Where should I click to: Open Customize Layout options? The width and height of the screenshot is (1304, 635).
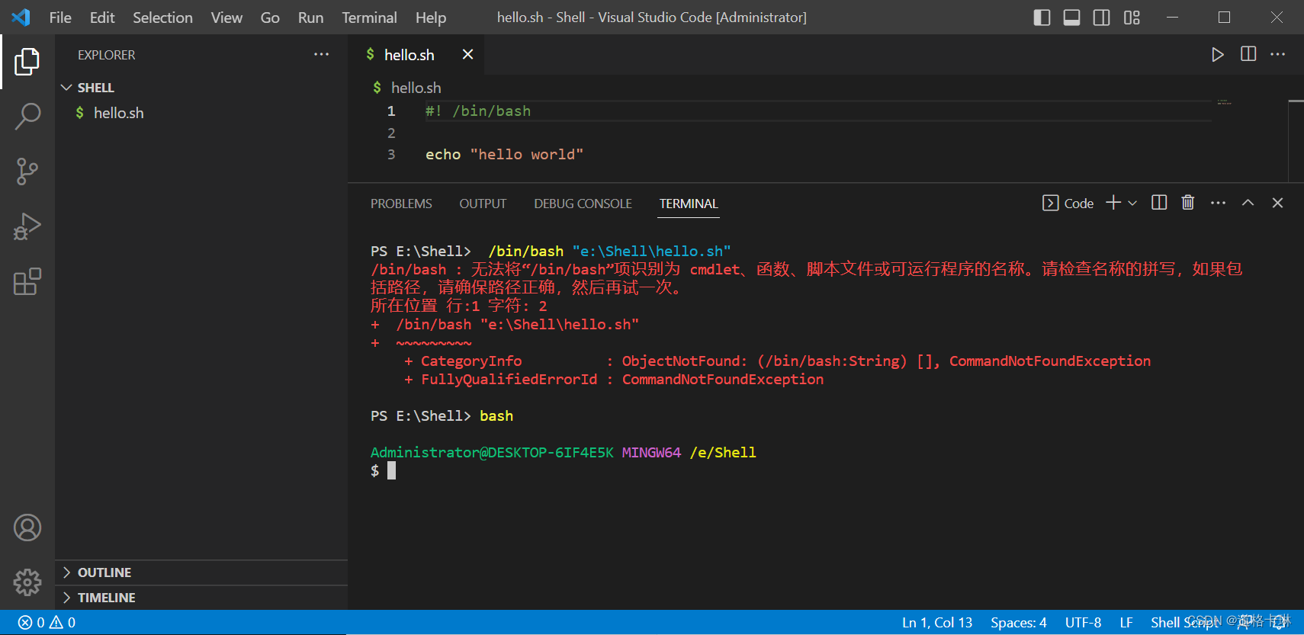tap(1132, 18)
